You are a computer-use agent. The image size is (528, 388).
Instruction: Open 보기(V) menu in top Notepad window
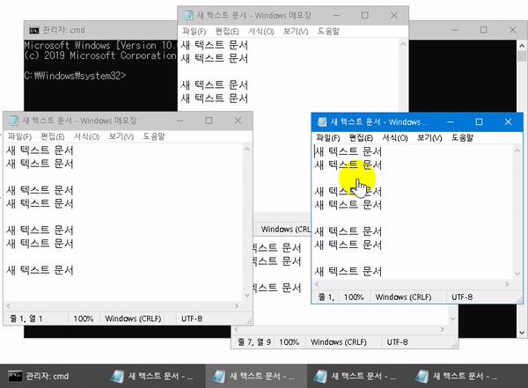(x=296, y=32)
